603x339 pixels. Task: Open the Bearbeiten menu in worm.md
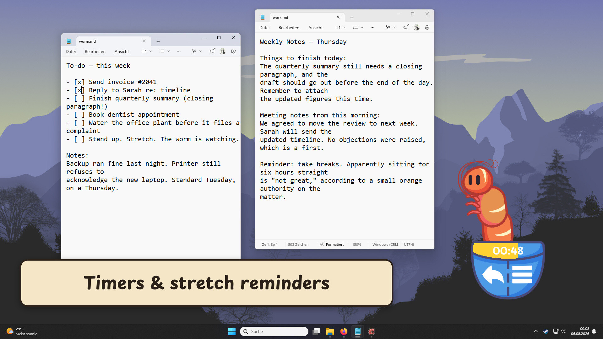coord(95,51)
